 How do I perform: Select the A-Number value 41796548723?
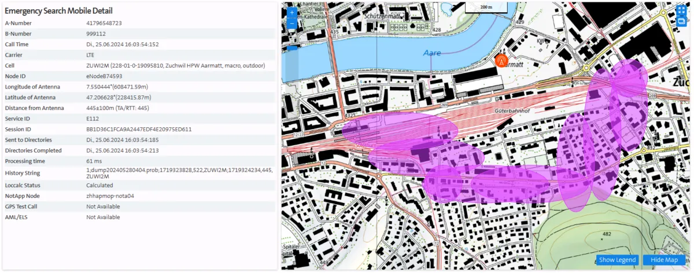coord(104,23)
